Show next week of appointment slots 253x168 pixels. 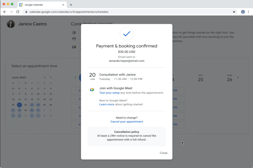point(238,77)
